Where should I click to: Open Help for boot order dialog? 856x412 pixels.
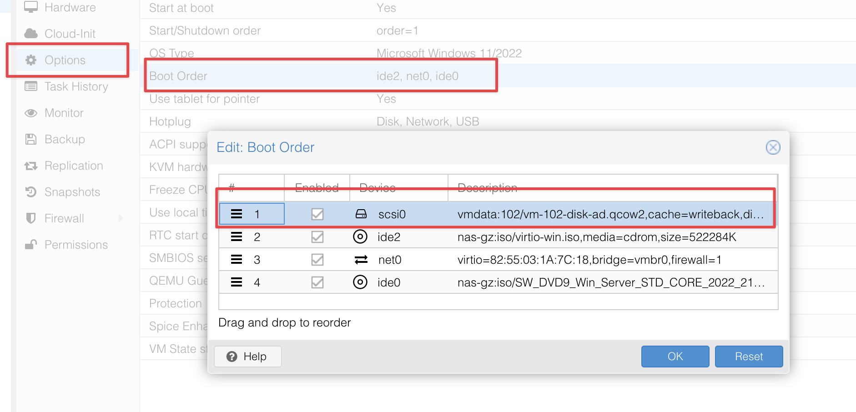(x=247, y=357)
